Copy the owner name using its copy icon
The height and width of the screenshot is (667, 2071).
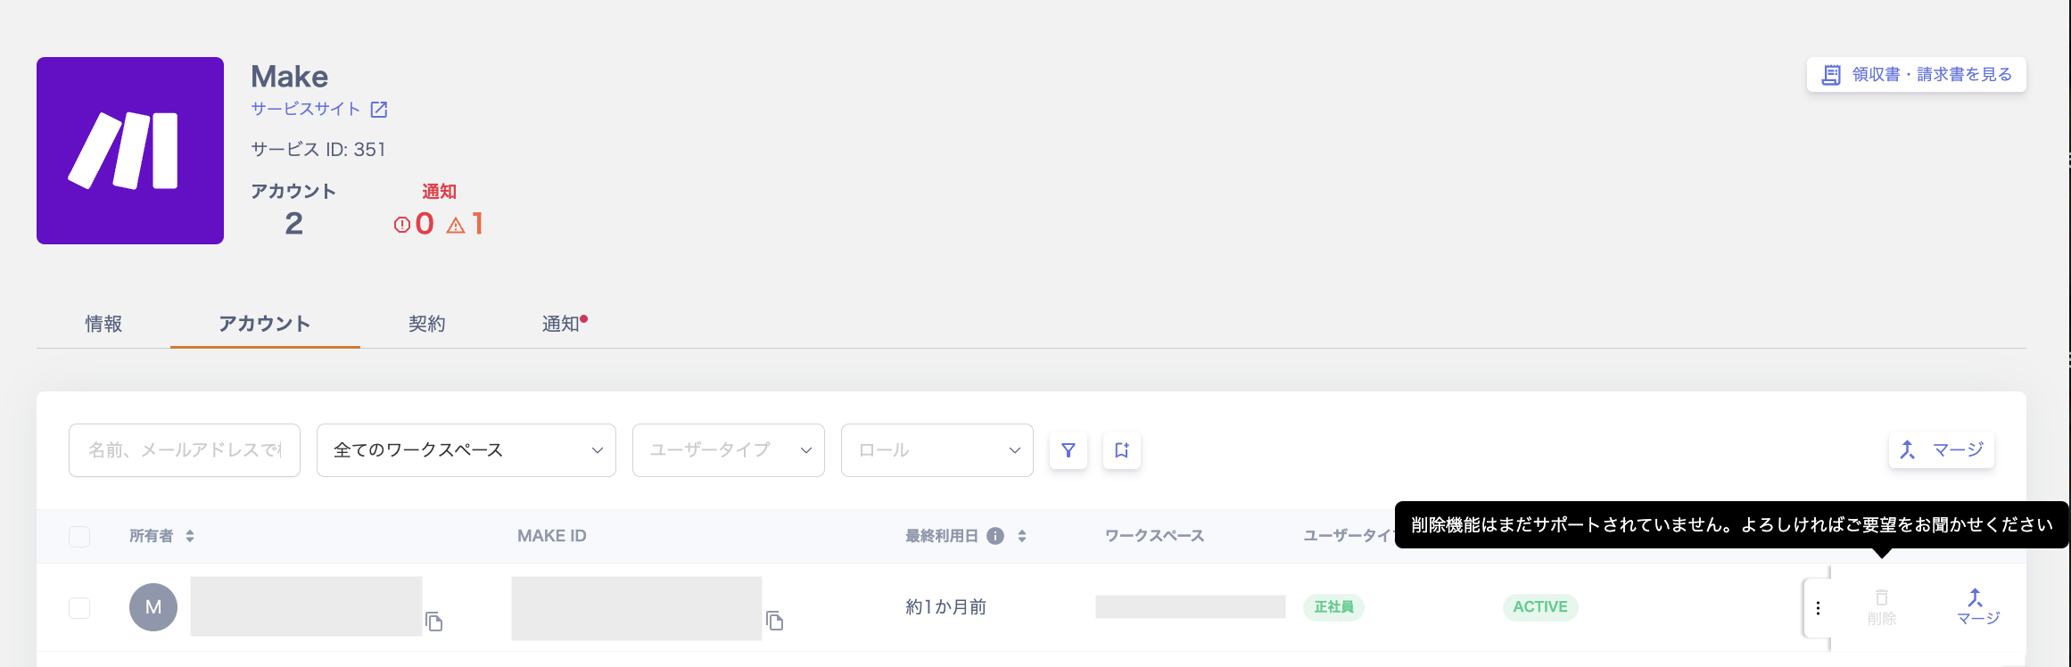point(434,622)
